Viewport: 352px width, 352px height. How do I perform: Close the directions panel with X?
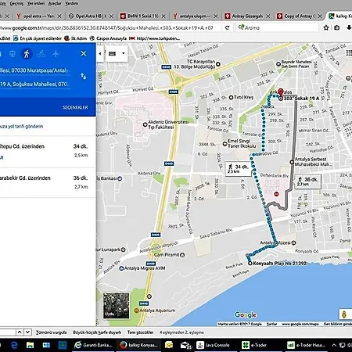pyautogui.click(x=84, y=53)
